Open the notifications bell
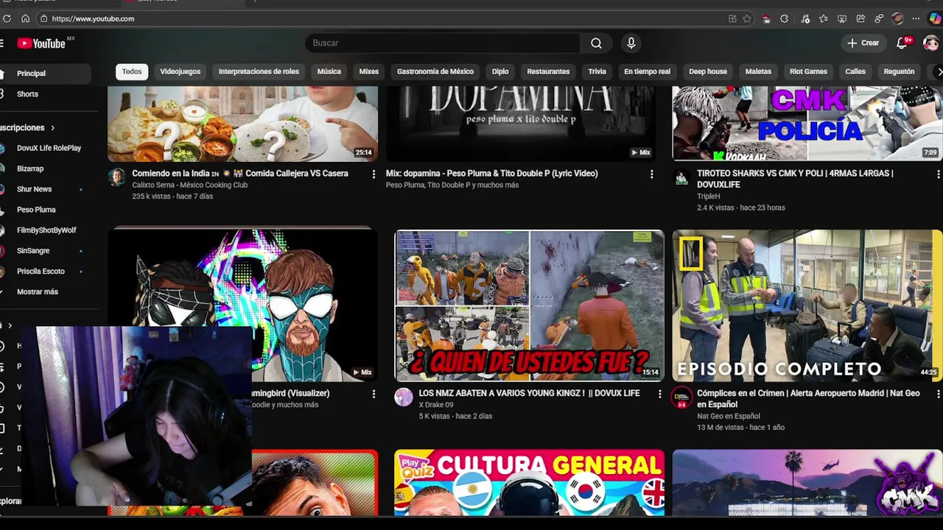The width and height of the screenshot is (943, 530). [902, 43]
